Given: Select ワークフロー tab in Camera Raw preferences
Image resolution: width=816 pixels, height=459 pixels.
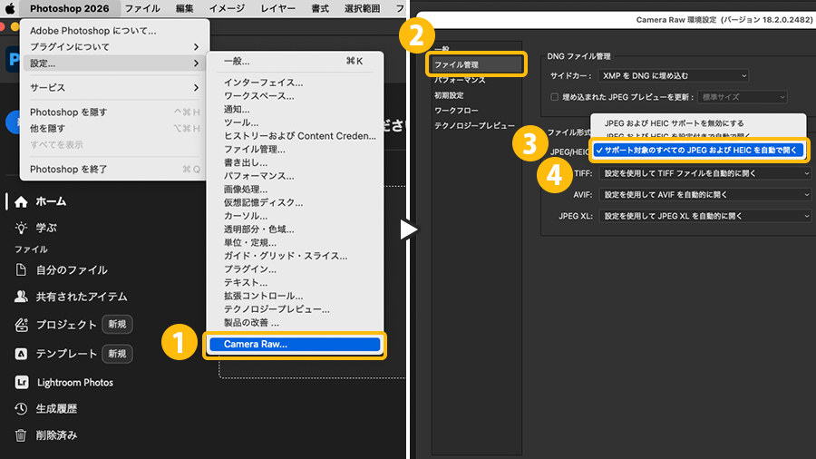Looking at the screenshot, I should (456, 111).
